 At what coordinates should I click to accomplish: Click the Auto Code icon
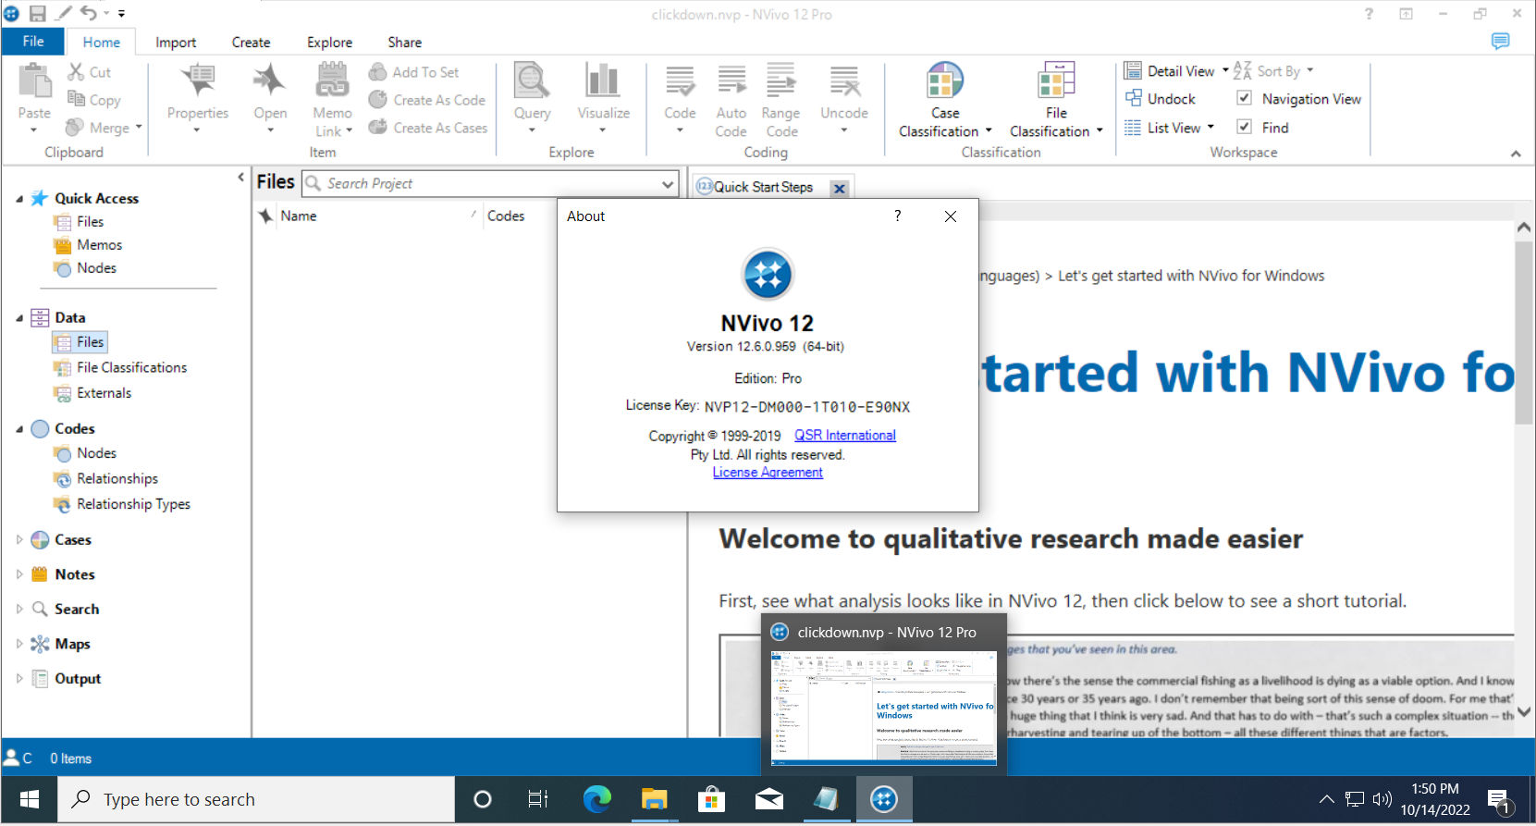point(731,82)
